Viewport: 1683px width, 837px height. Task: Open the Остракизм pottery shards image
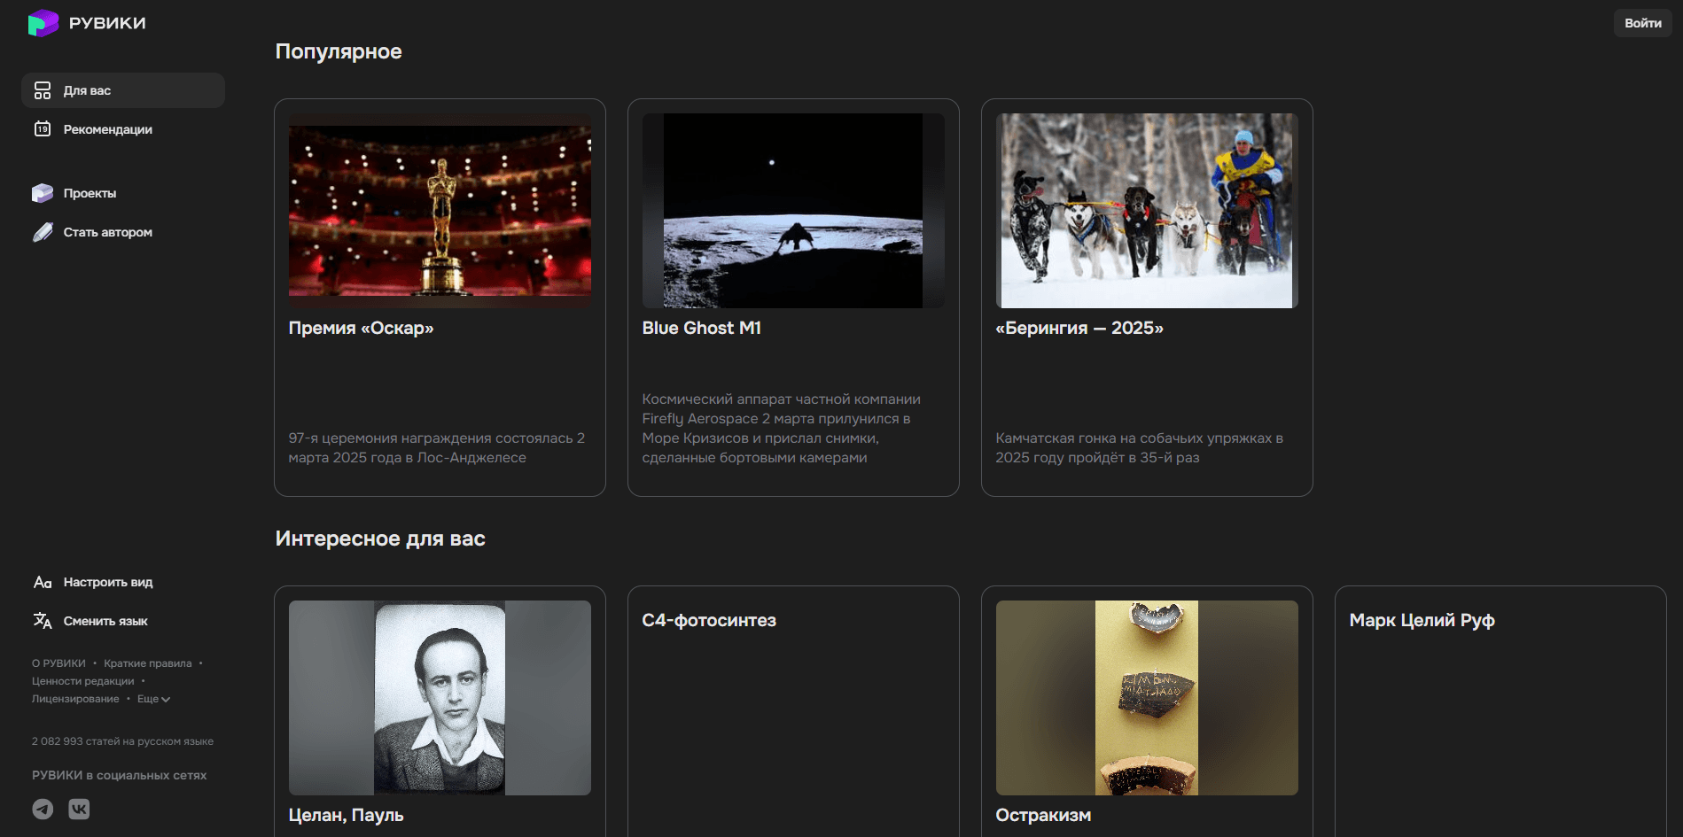[1147, 698]
